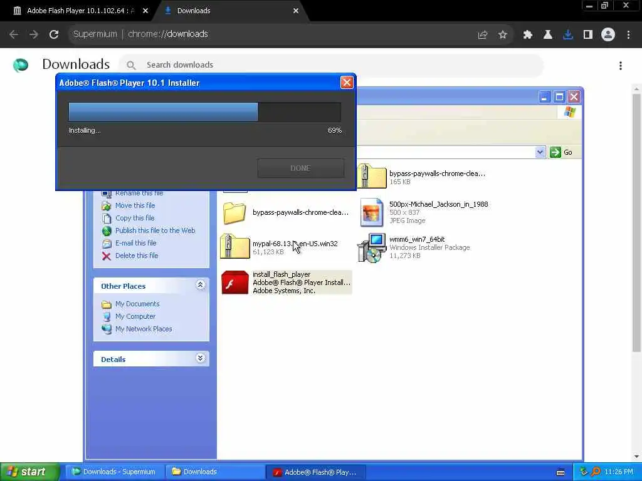Click the search magnifier icon in Downloads
Screen dimensions: 642x481
130,65
